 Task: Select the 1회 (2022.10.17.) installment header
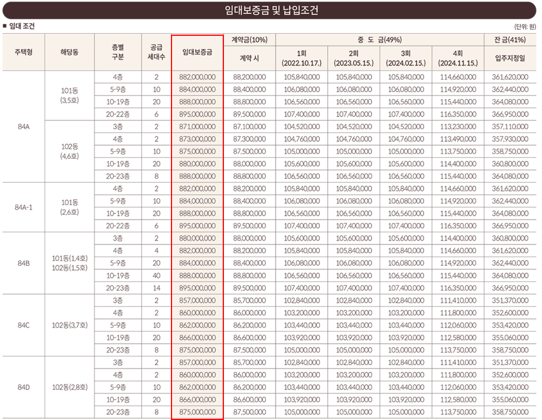coord(302,58)
